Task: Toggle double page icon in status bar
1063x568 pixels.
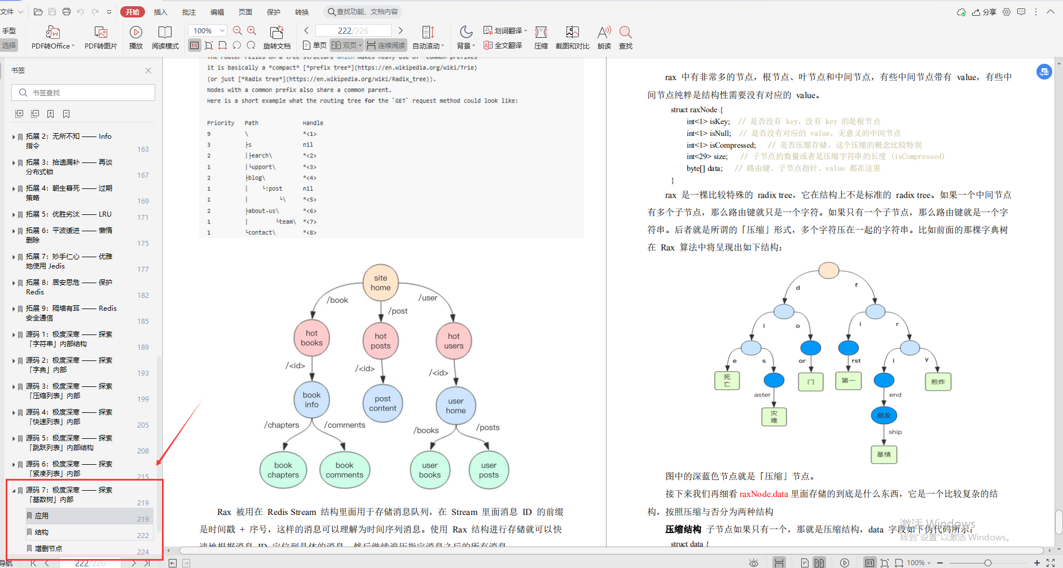Action: (x=819, y=563)
